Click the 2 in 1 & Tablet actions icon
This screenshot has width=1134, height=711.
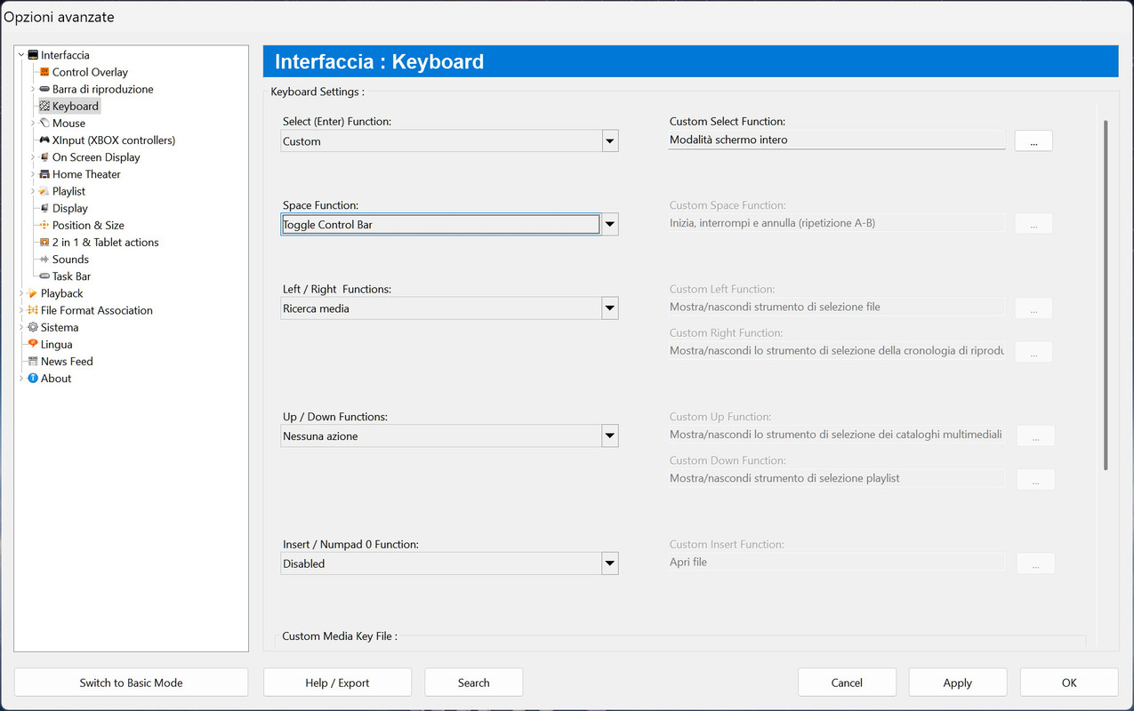pyautogui.click(x=44, y=243)
